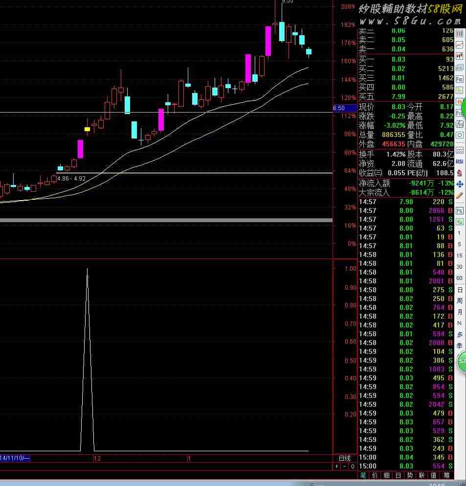The width and height of the screenshot is (466, 486).
Task: Click the 14/11/10 date label
Action: pyautogui.click(x=15, y=458)
